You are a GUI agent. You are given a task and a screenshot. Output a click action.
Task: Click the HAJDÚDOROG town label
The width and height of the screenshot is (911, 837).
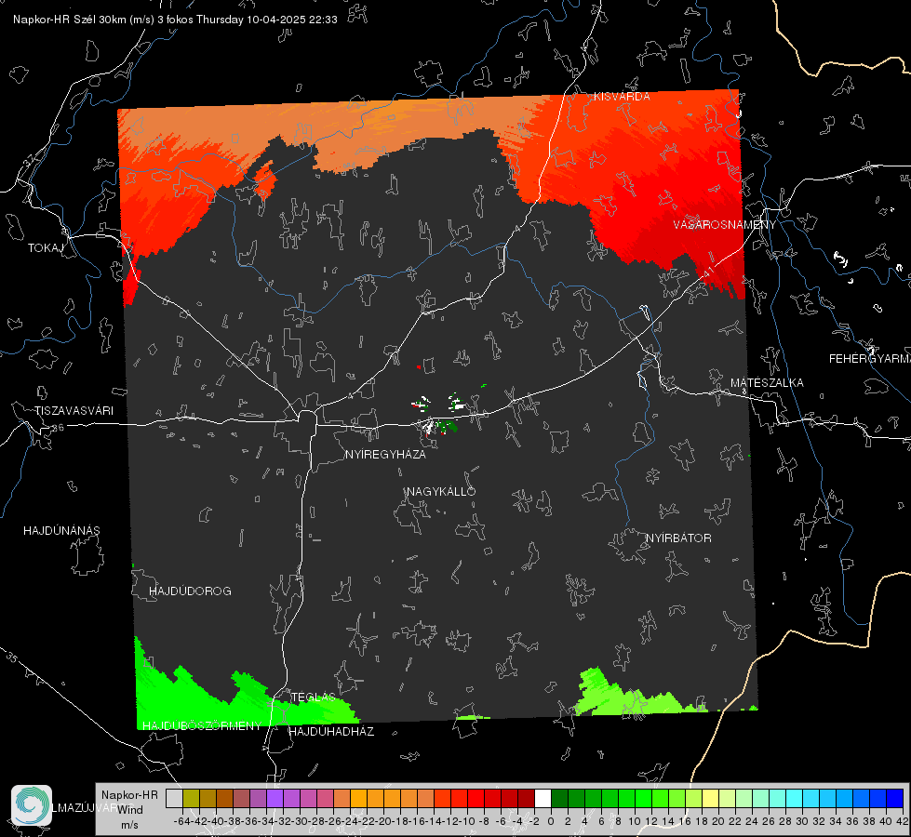pyautogui.click(x=190, y=591)
